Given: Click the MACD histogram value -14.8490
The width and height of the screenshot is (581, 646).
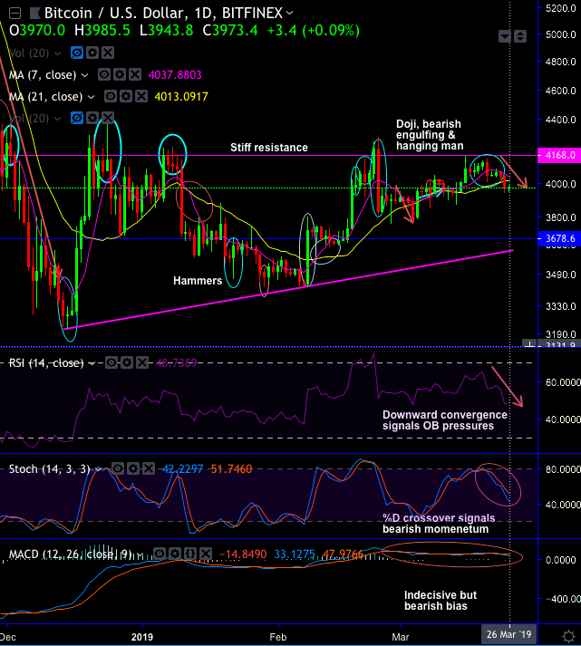Looking at the screenshot, I should tap(243, 554).
